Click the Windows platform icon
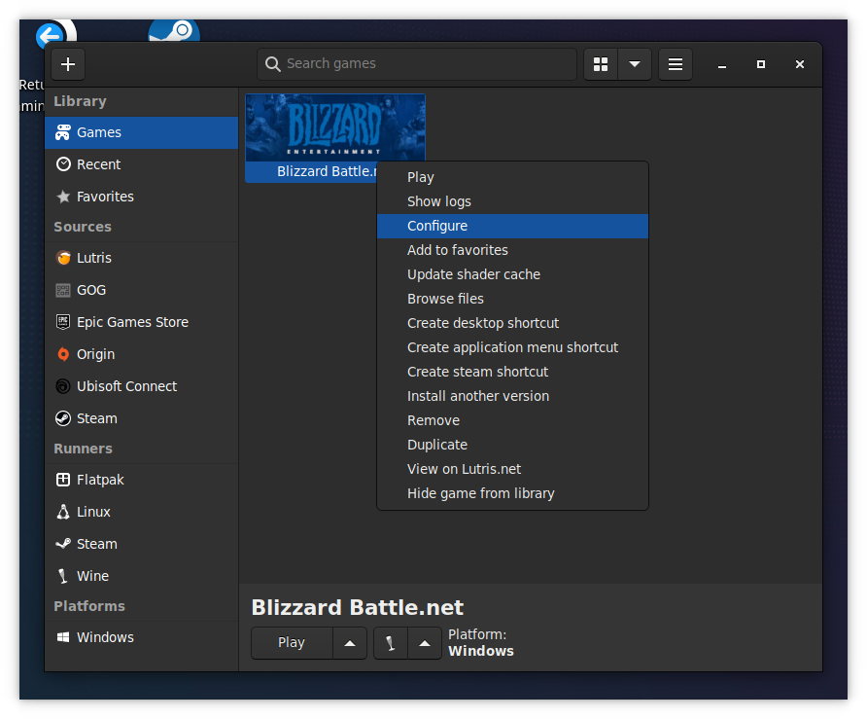This screenshot has height=719, width=867. click(x=63, y=637)
